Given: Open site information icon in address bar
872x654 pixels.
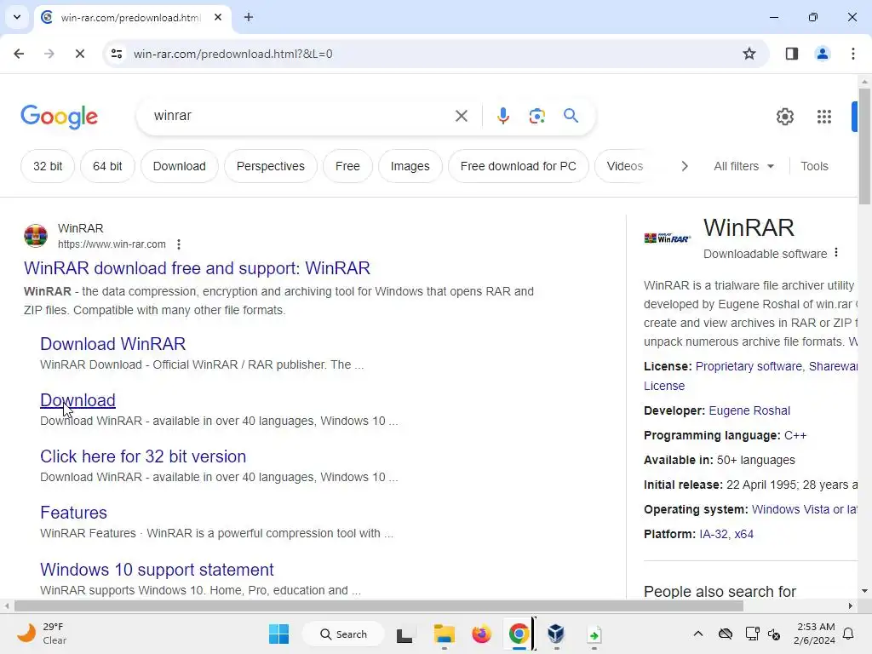Looking at the screenshot, I should click(117, 54).
